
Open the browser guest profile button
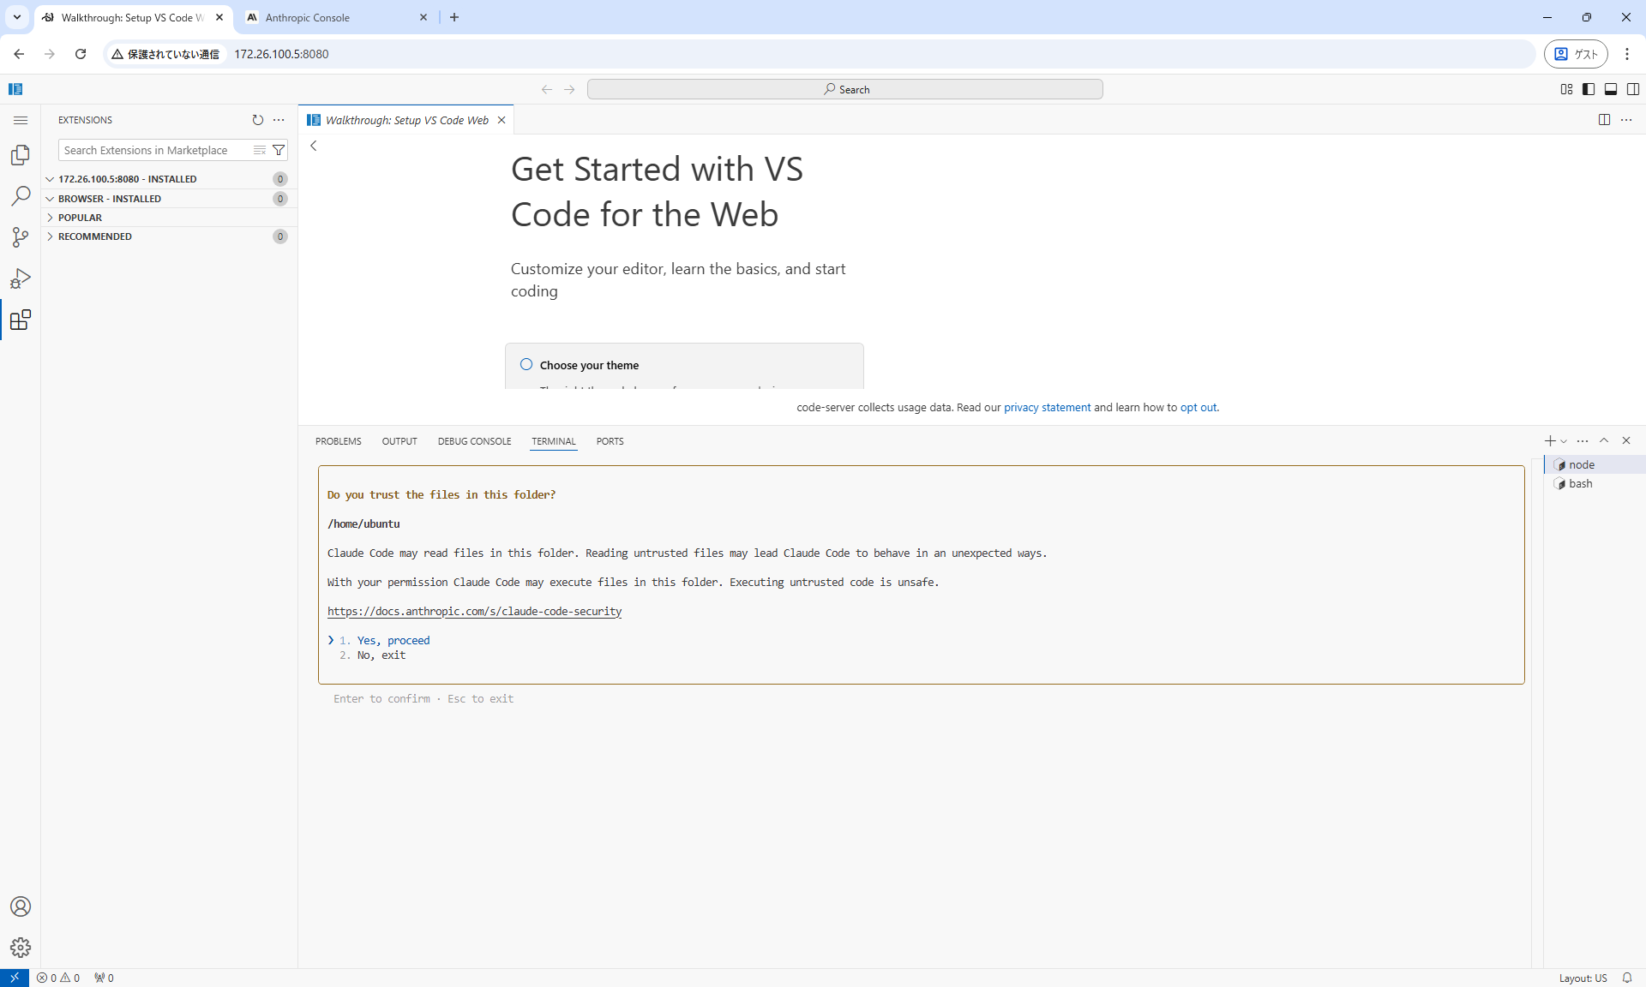[1576, 54]
